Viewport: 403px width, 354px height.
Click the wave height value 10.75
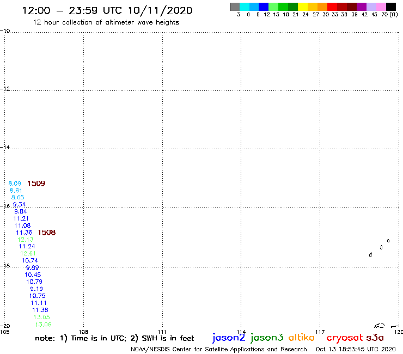click(37, 296)
